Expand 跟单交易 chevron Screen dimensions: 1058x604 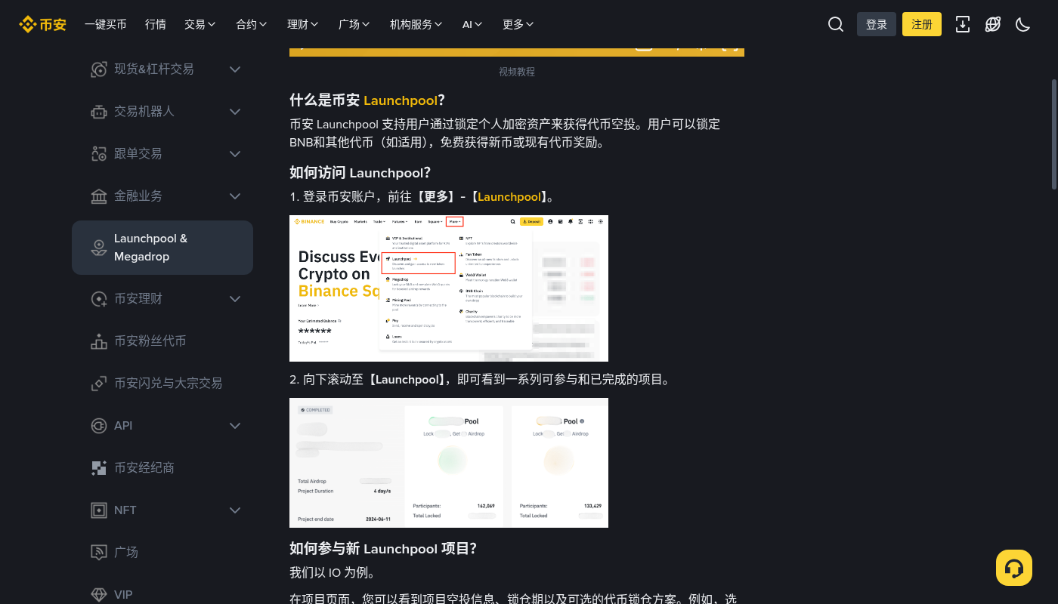[x=235, y=154]
